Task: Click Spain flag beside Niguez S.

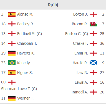Action: (x=12, y=73)
